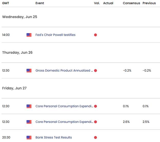Click US flag next to Bank Stress Test Results
The height and width of the screenshot is (142, 160).
point(29,137)
